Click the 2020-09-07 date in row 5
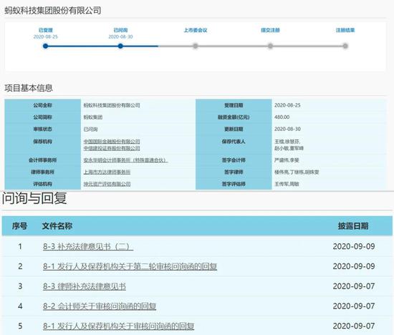 [354, 326]
